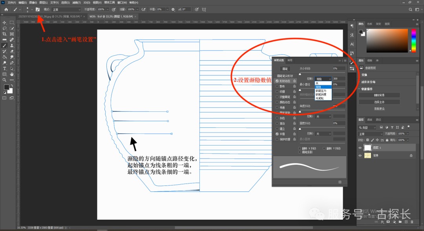Select the Rectangular Marquee tool
424x231 pixels.
pos(12,22)
